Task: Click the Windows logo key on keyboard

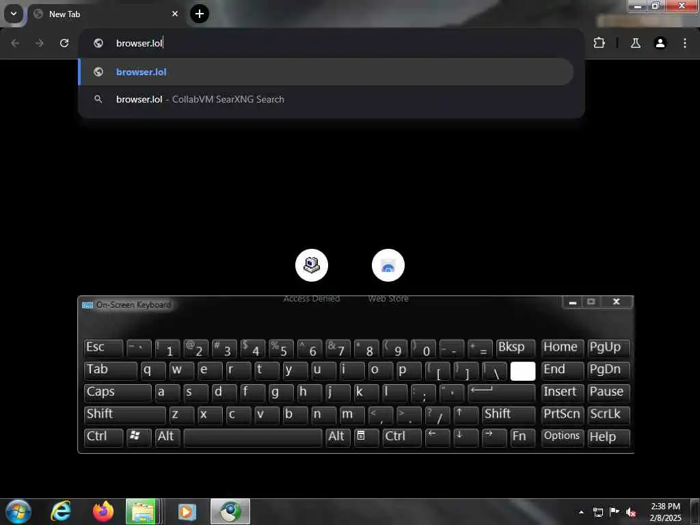Action: pyautogui.click(x=139, y=437)
